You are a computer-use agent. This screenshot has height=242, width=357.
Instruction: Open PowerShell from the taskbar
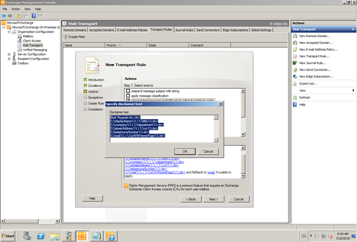pyautogui.click(x=41, y=236)
